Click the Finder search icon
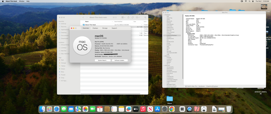This screenshot has width=271, height=114. 145,17
